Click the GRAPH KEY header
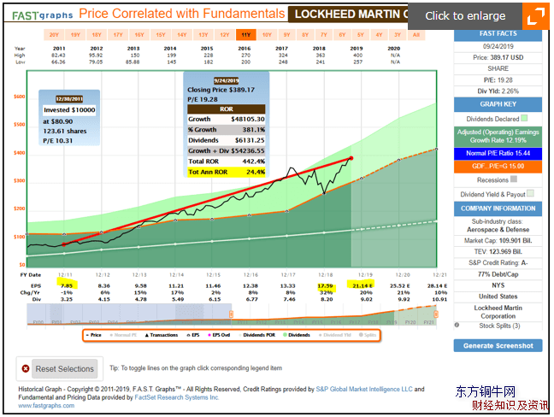Screen dimensions: 554x417 (x=498, y=104)
